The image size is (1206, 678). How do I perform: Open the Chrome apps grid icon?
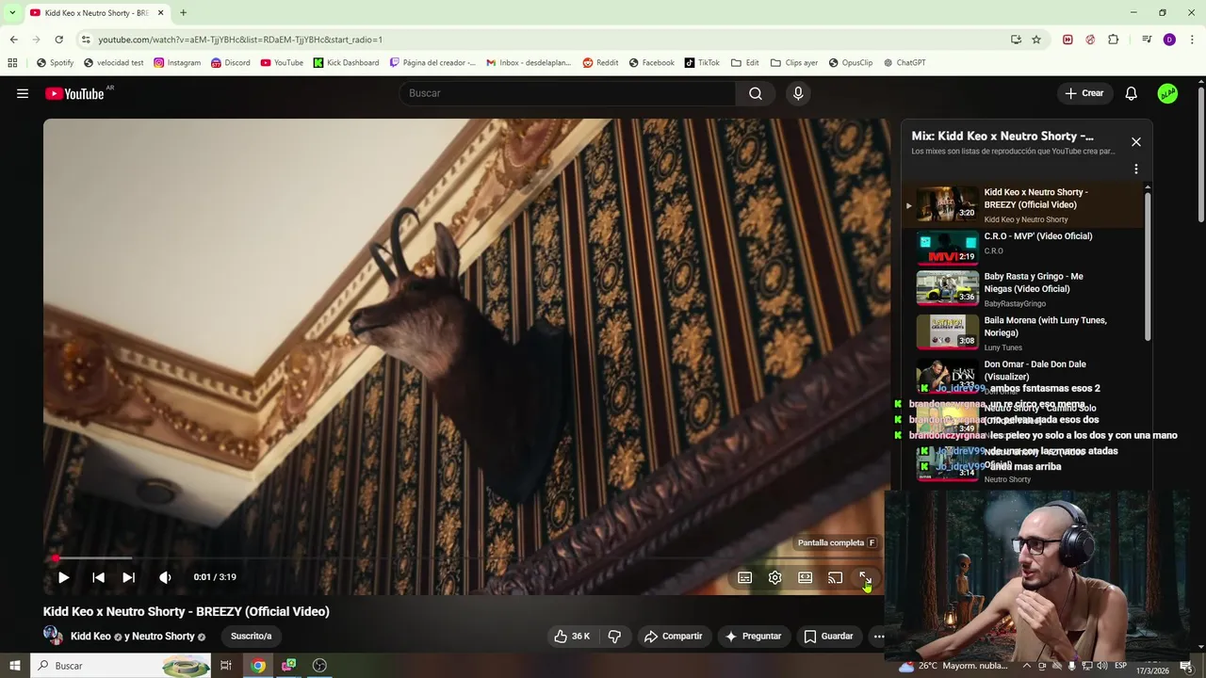12,63
